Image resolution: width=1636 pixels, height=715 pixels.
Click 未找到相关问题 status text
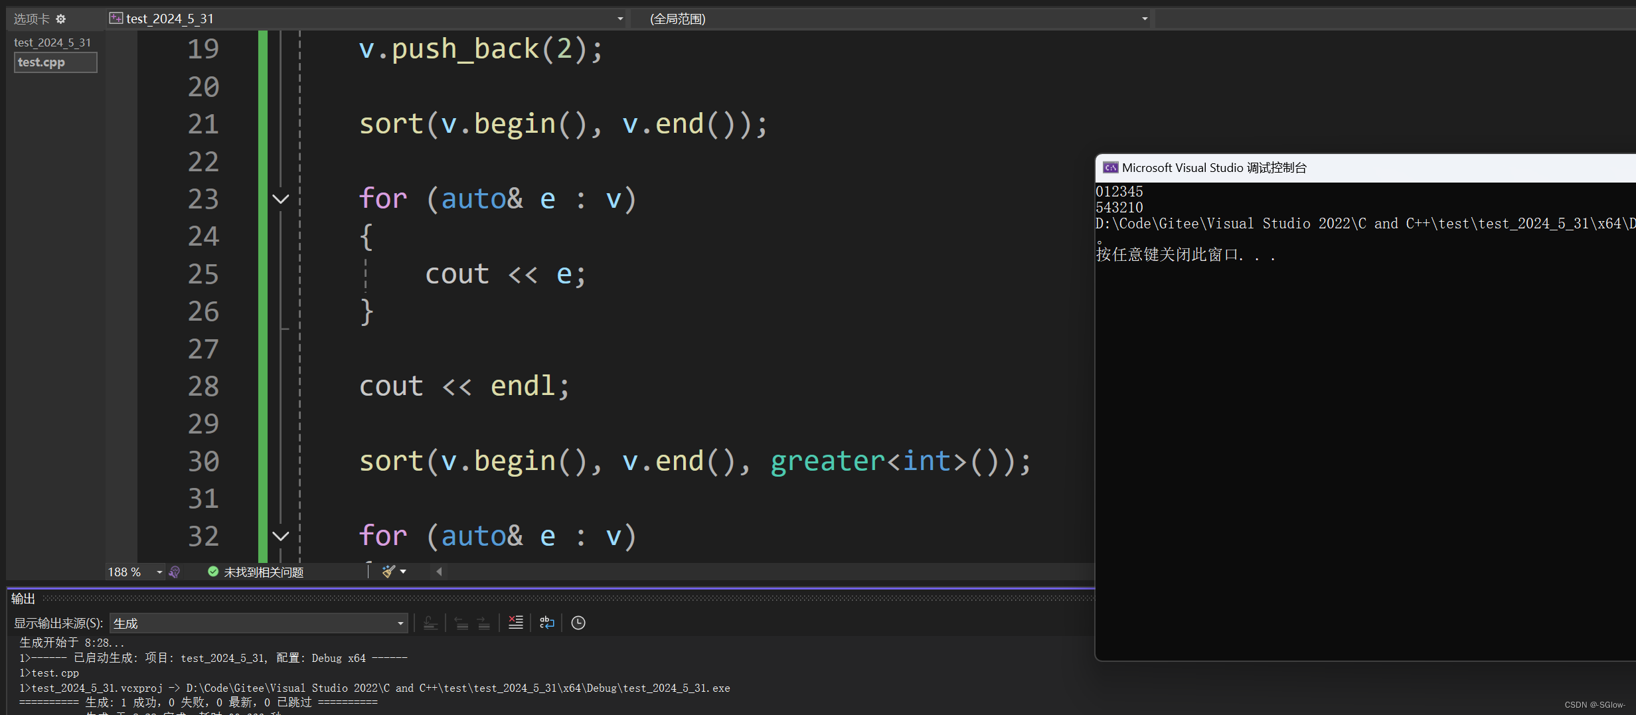point(264,572)
